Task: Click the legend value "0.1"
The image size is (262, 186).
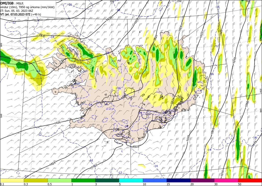Action: (x=2, y=184)
